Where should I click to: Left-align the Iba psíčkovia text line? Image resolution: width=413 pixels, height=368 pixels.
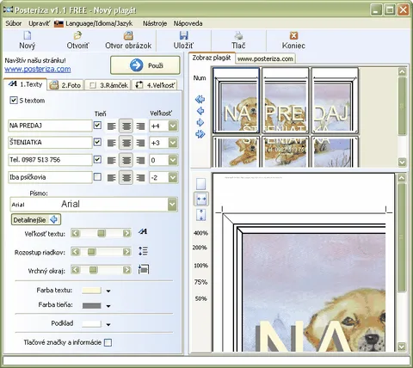tap(112, 178)
